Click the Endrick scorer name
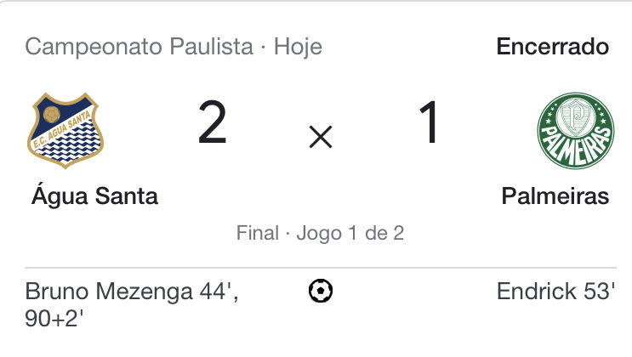 pyautogui.click(x=537, y=291)
